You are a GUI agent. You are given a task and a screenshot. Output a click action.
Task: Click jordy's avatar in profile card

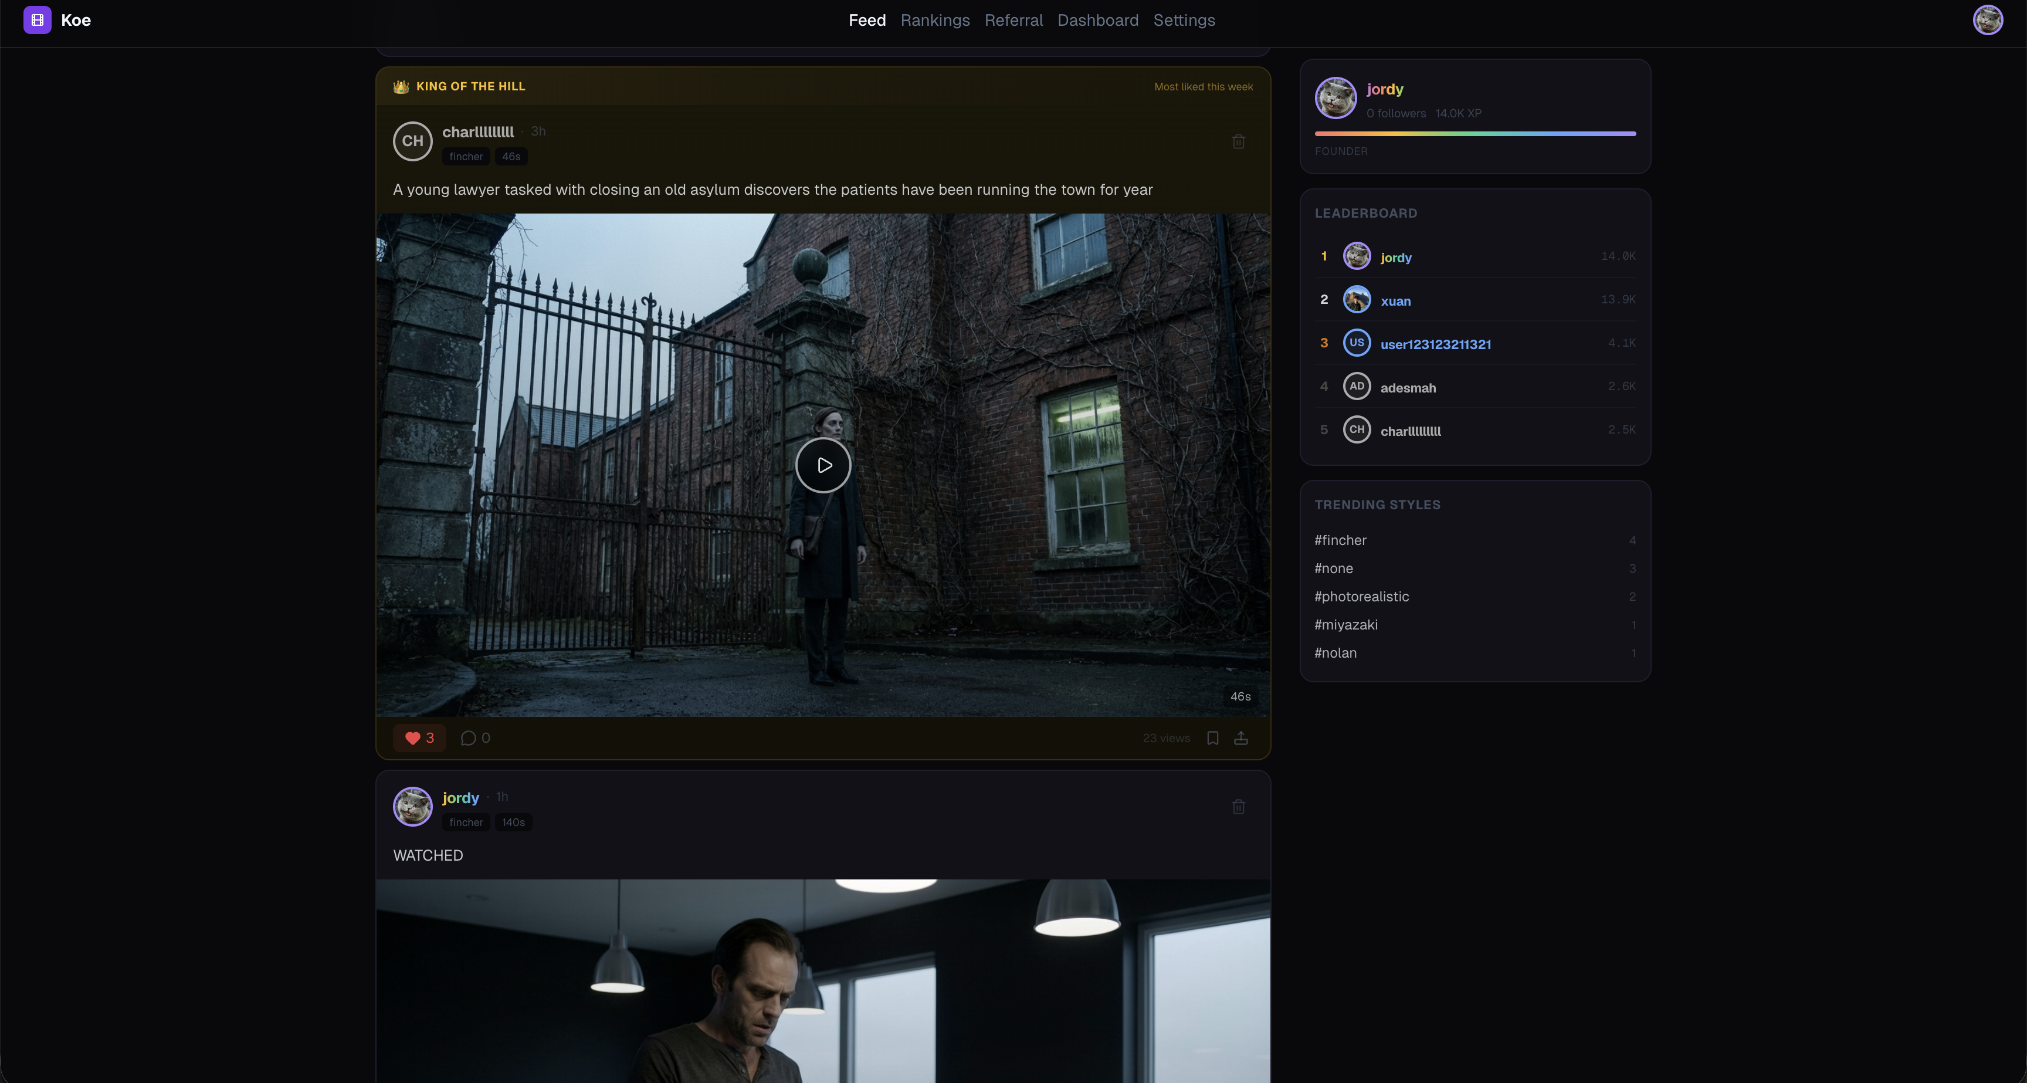click(1335, 97)
